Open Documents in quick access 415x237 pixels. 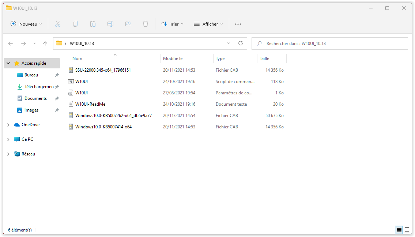click(x=32, y=98)
